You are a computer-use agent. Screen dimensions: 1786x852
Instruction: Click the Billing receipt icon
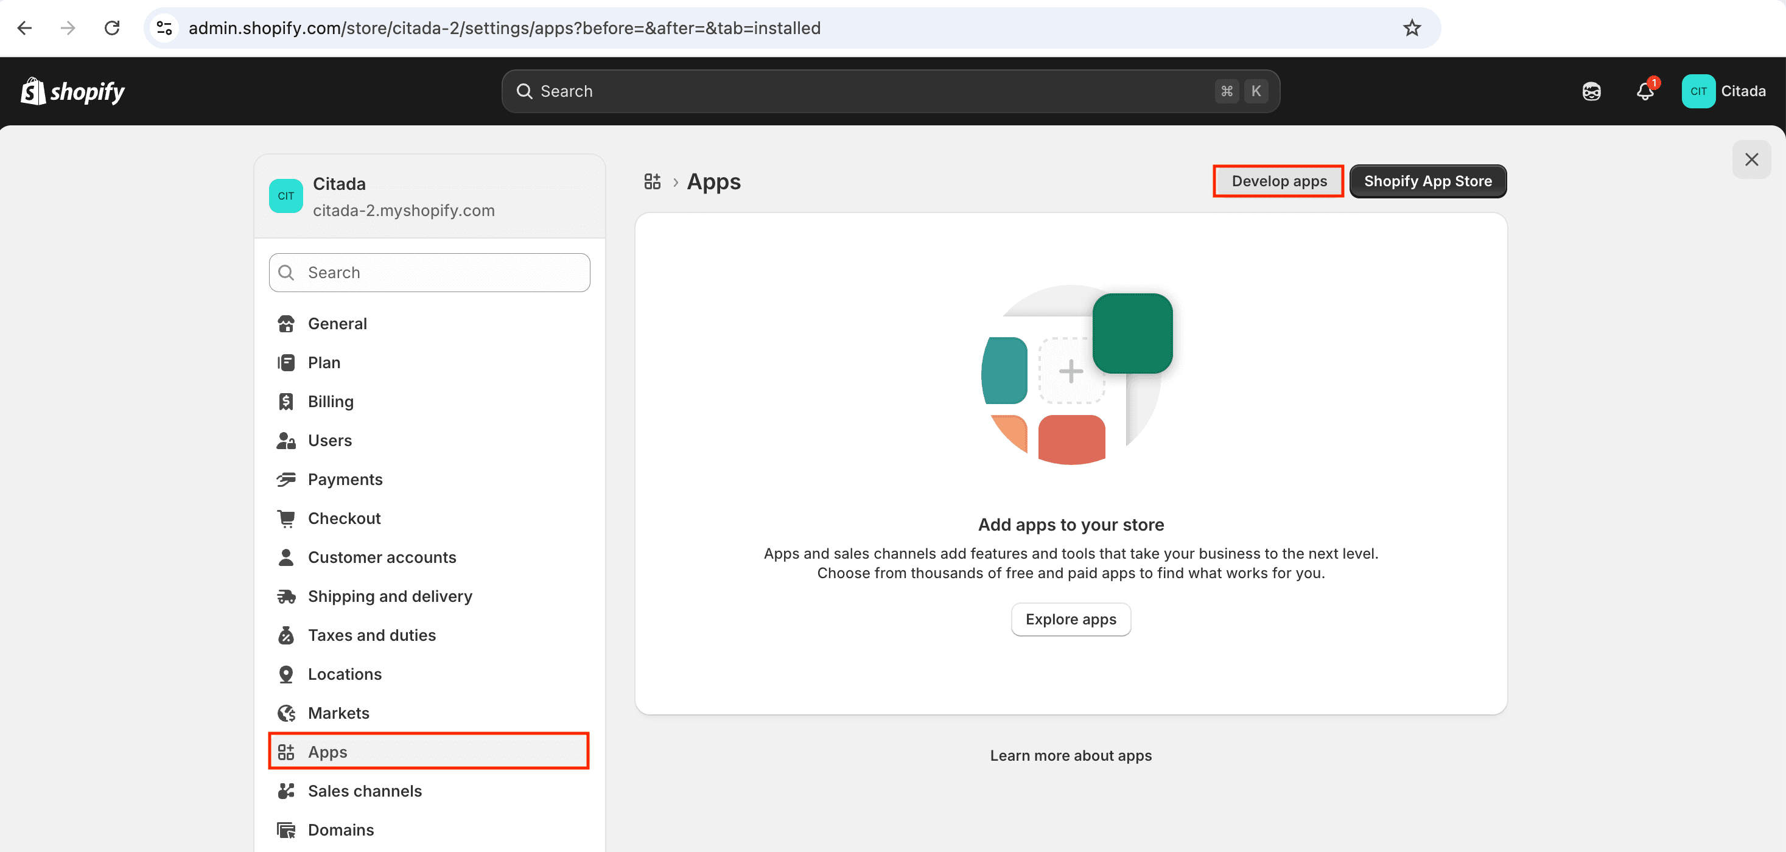coord(285,402)
